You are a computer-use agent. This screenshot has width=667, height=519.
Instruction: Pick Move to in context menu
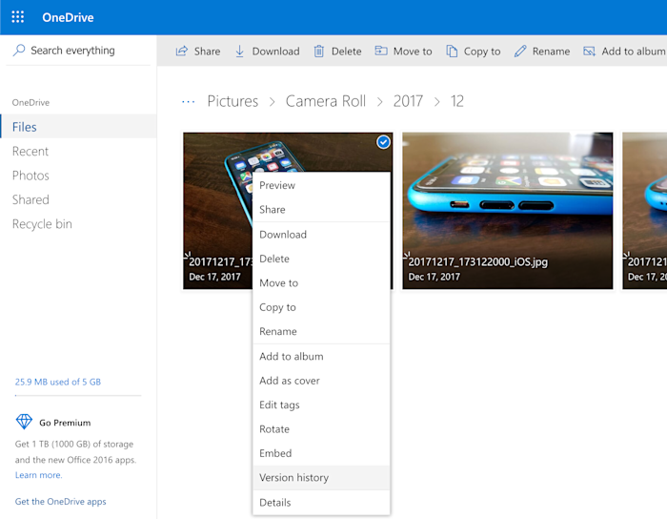321,283
